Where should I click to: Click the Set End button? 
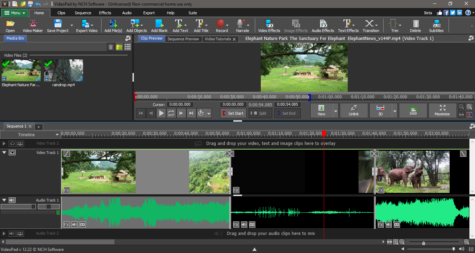click(288, 113)
